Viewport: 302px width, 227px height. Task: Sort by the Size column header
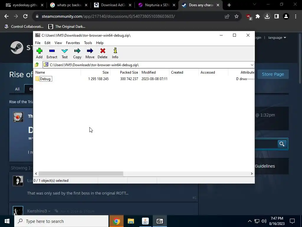click(95, 72)
